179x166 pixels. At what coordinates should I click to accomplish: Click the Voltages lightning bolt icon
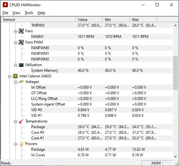tap(21, 82)
